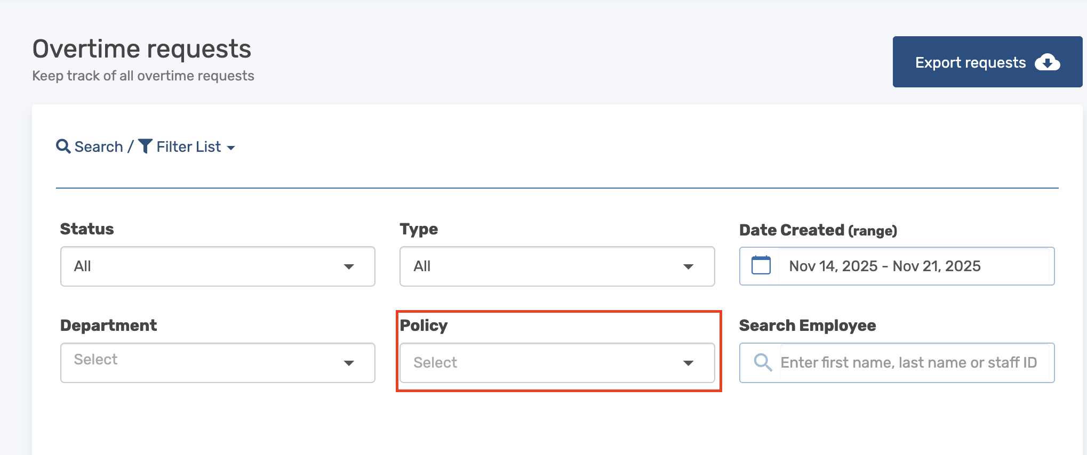Viewport: 1087px width, 455px height.
Task: Click the Search link text
Action: [99, 147]
